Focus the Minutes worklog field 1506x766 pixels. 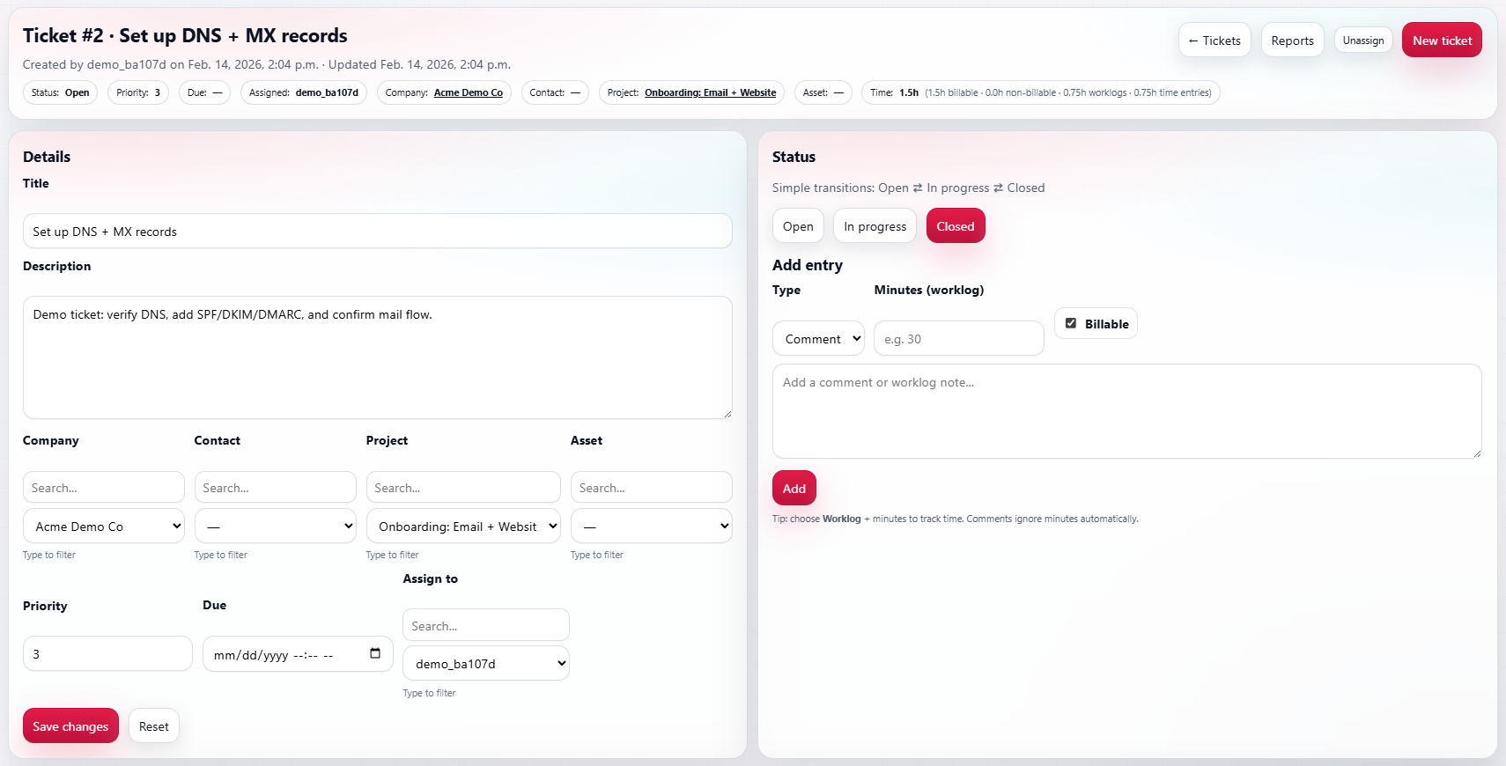pyautogui.click(x=959, y=339)
